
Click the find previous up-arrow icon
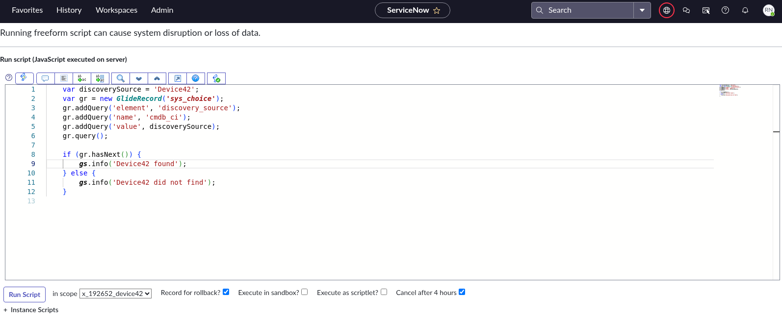tap(157, 78)
